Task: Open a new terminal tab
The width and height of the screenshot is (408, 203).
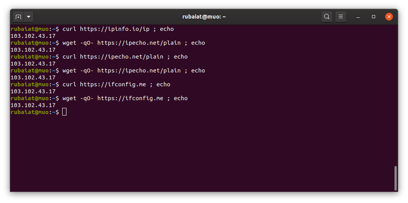Action: pyautogui.click(x=18, y=17)
